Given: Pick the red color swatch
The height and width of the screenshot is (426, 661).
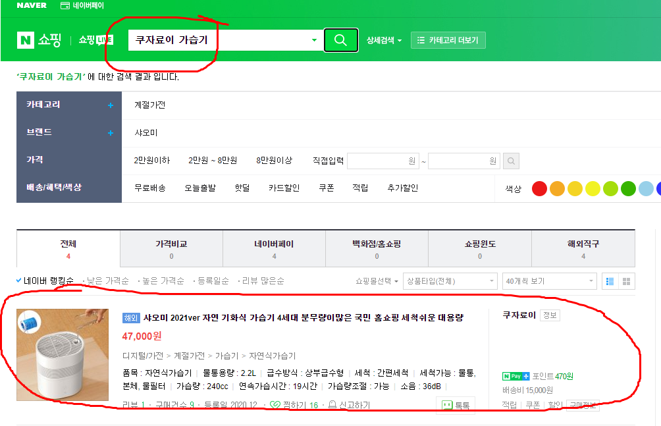Looking at the screenshot, I should [x=539, y=188].
